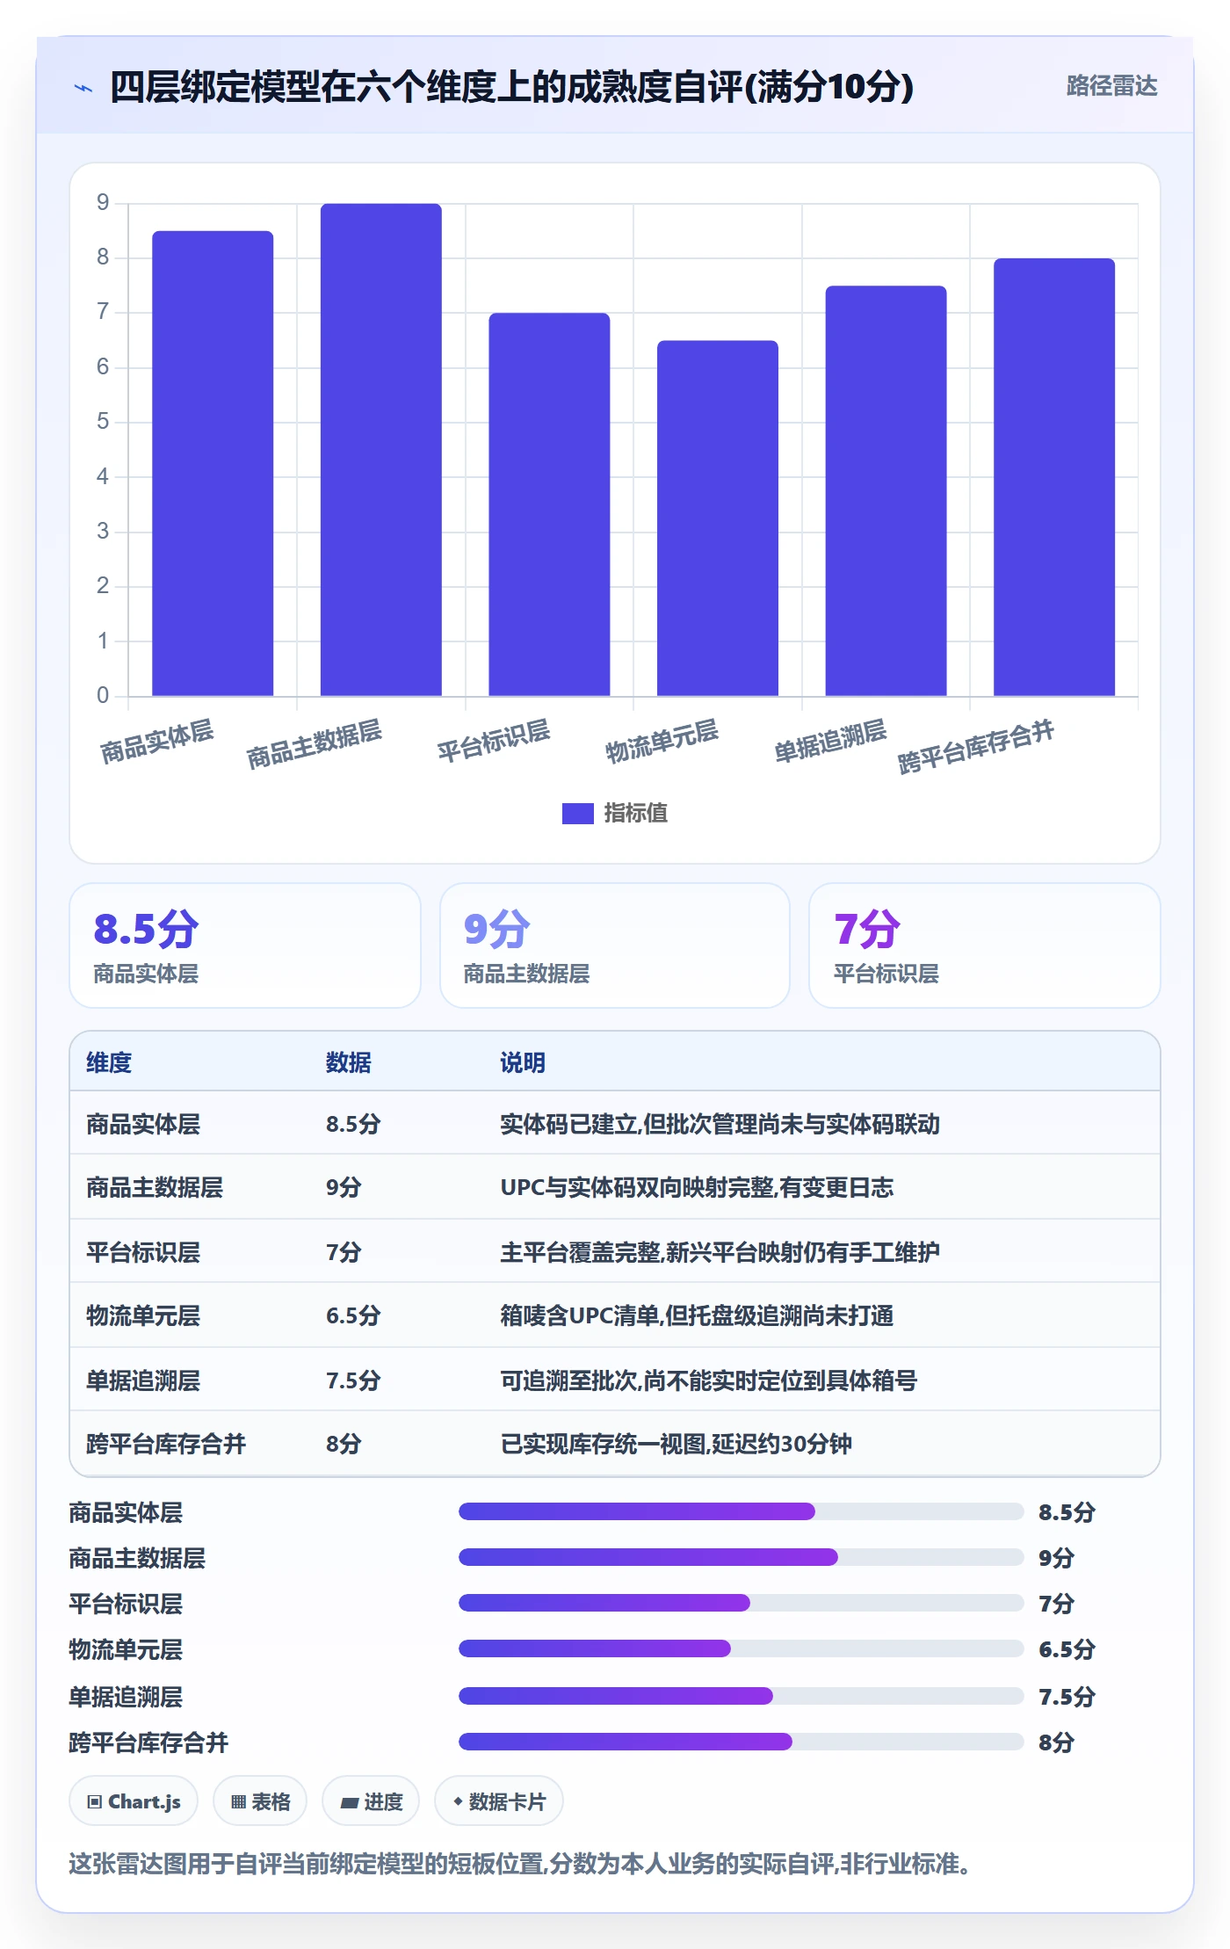Click the 跨平台库存合并 progress bar
The height and width of the screenshot is (1949, 1230).
[741, 1742]
